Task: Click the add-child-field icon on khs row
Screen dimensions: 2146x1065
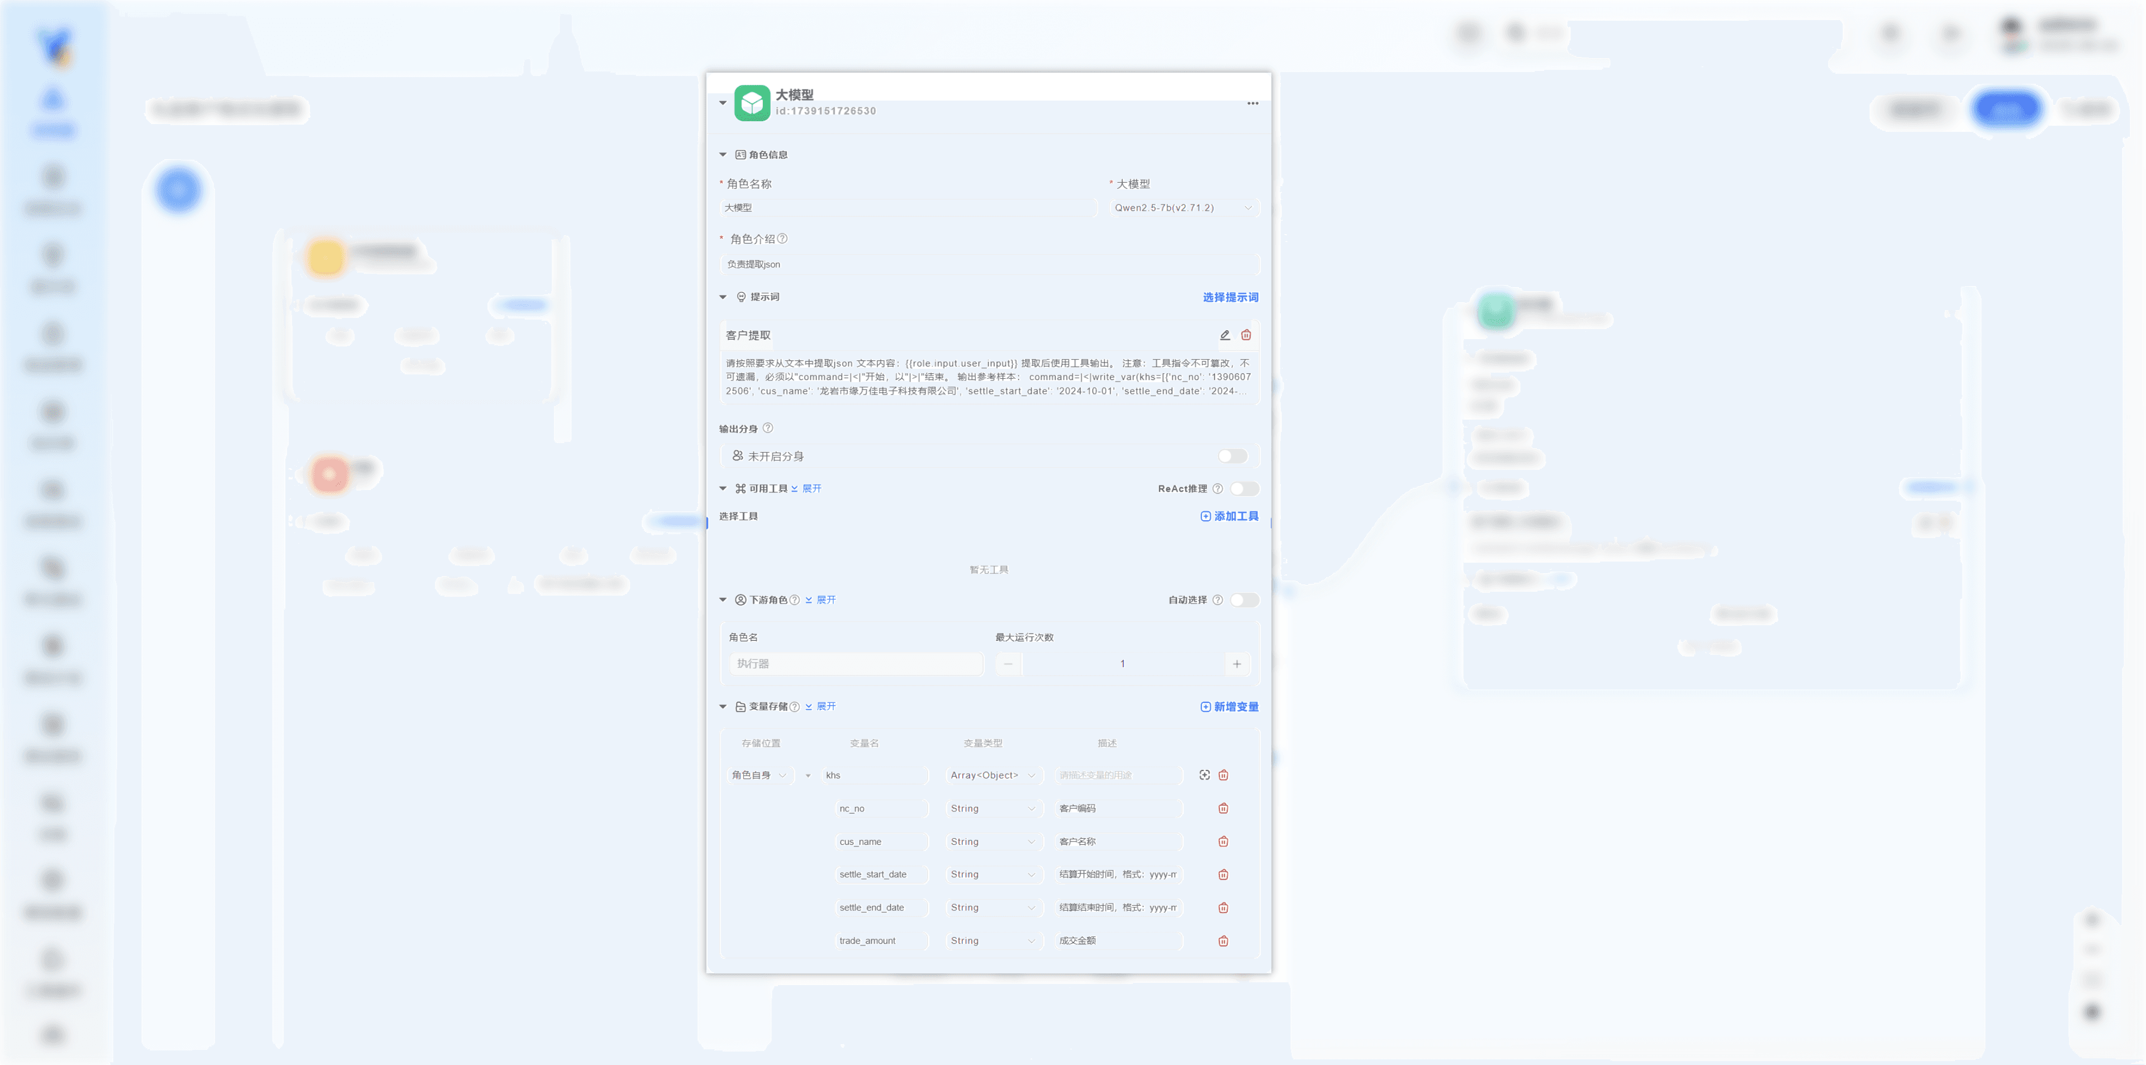Action: pyautogui.click(x=1205, y=775)
